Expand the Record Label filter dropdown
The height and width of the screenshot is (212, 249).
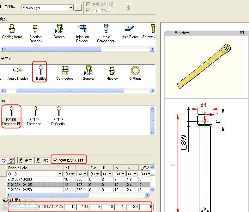coord(60,174)
